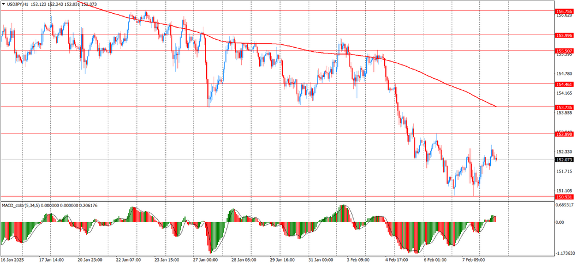Click the 0.689317 MACD scale value
Screen dimensions: 576x264
(x=565, y=205)
